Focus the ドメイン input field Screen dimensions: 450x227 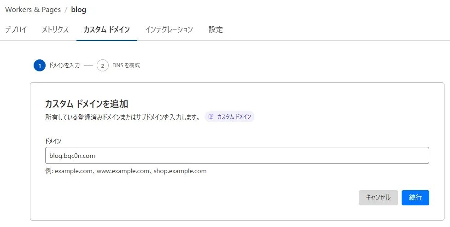pos(237,156)
